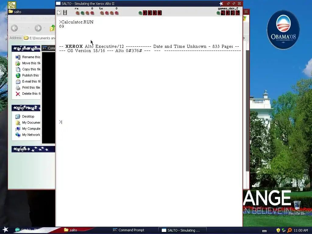Click the games.dsk.Z disk counter display
Screen dimensions: 312x234
tap(230, 13)
